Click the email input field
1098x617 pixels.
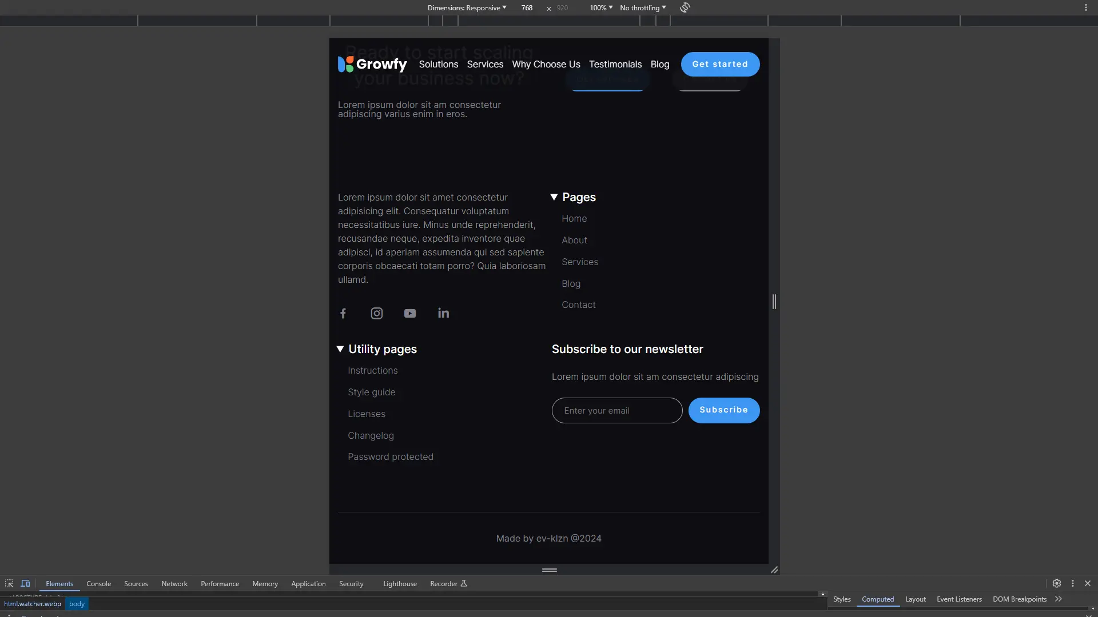click(x=617, y=410)
